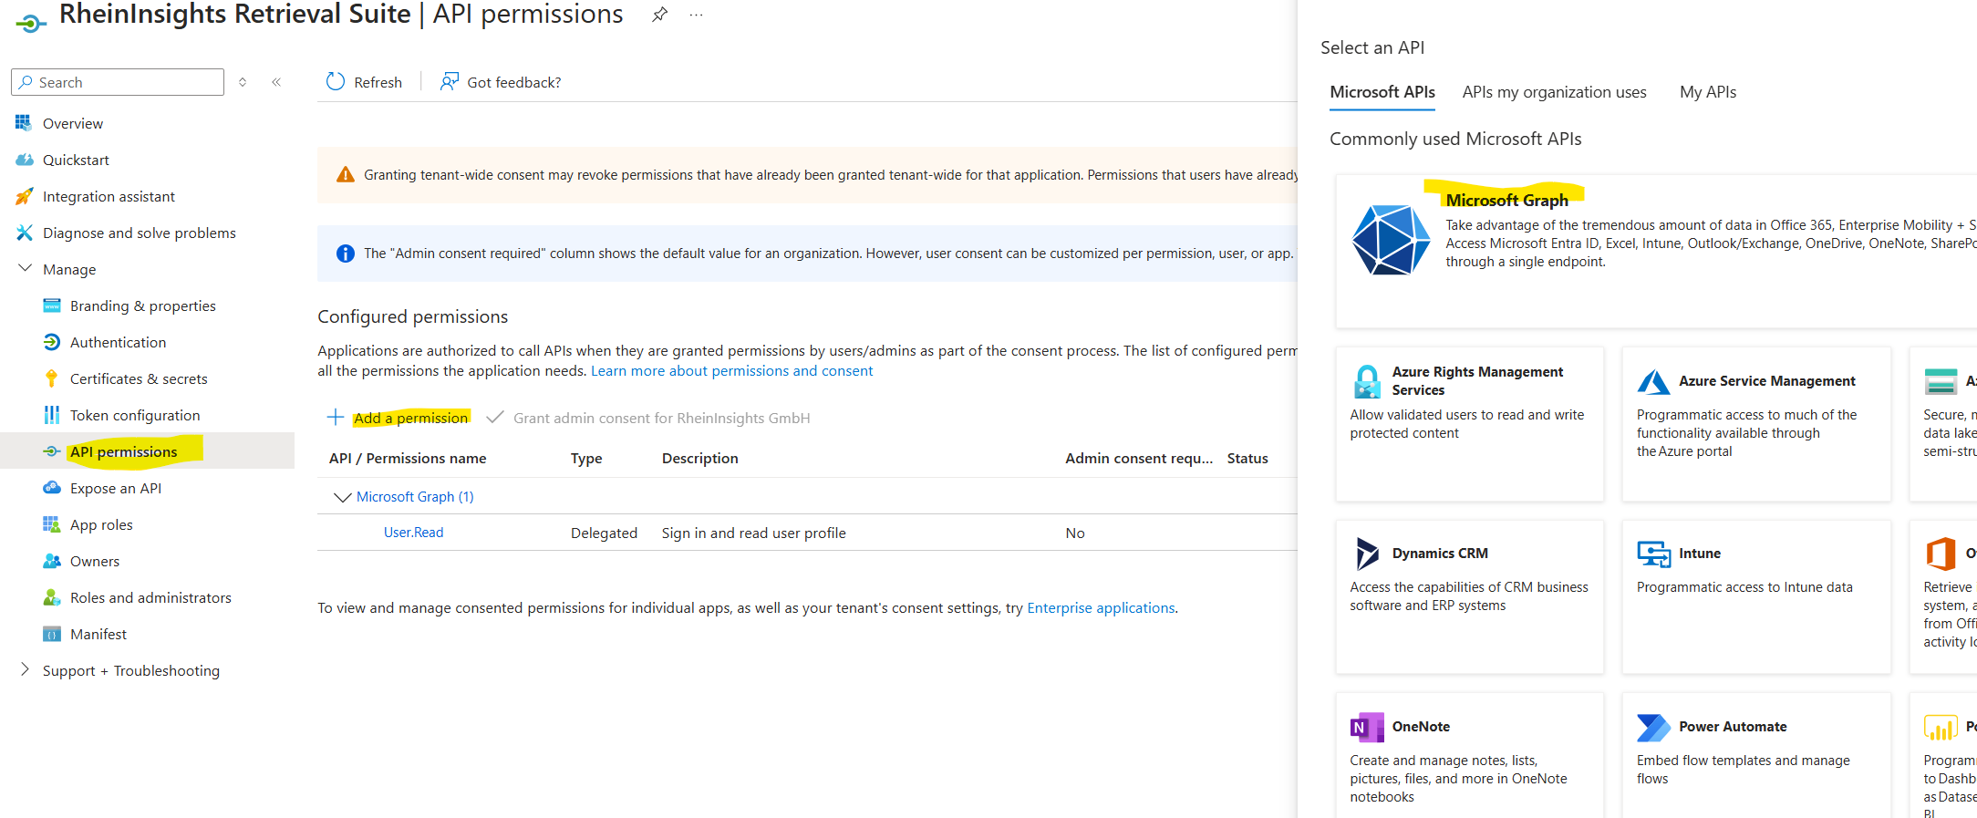
Task: Click the Type column header
Action: coord(586,458)
